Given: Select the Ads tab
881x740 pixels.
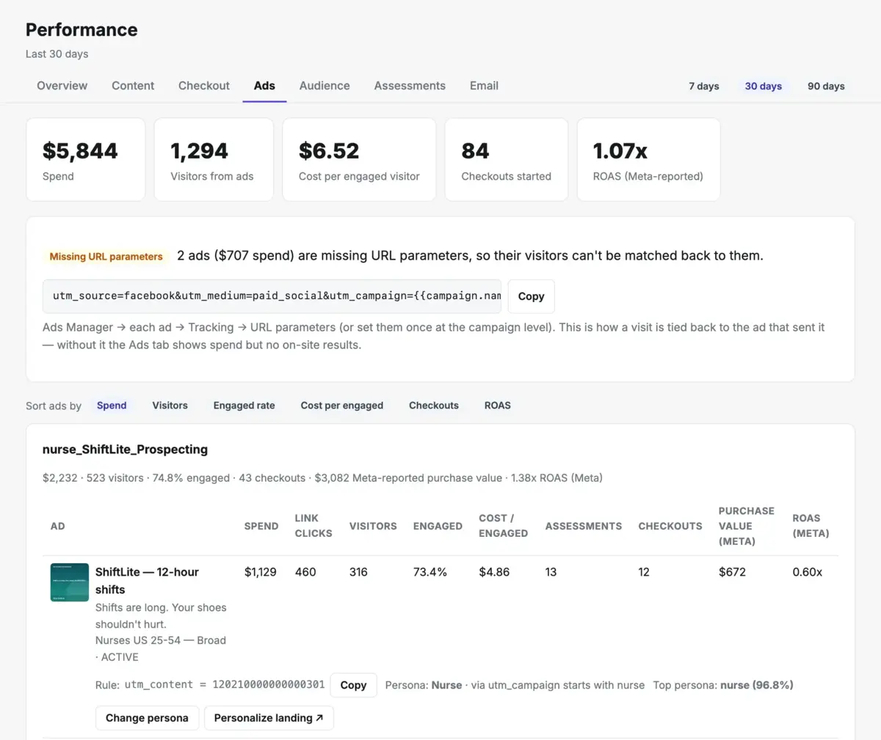Looking at the screenshot, I should pos(264,86).
